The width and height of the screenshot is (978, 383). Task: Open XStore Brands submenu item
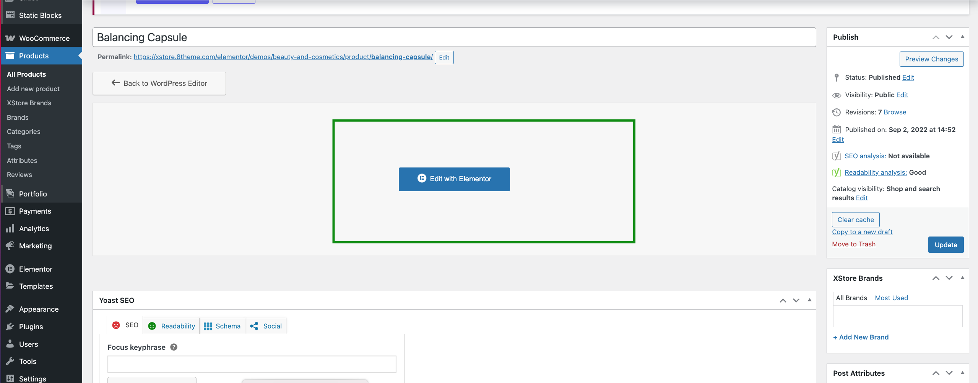point(29,103)
